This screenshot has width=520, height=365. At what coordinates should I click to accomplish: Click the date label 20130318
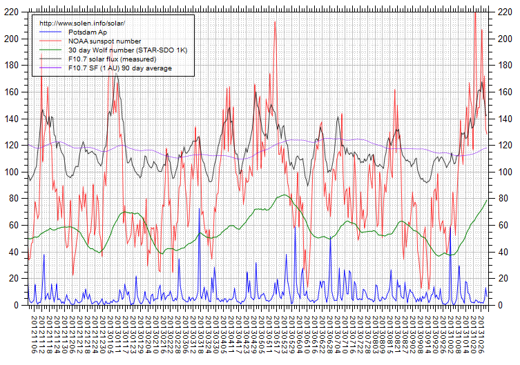[x=201, y=335]
